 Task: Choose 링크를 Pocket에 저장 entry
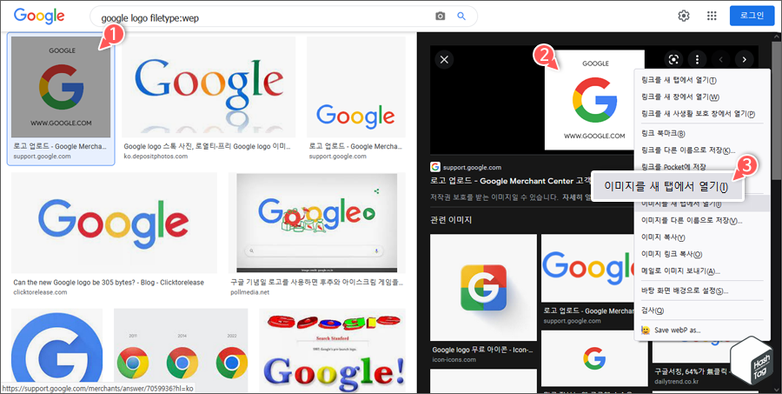703,167
